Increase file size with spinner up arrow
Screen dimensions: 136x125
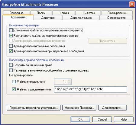click(69, 80)
